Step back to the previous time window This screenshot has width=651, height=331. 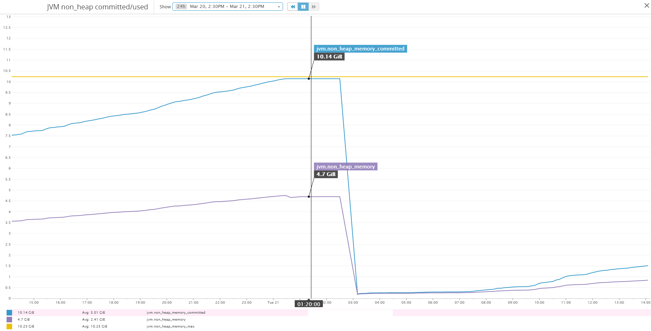coord(292,7)
